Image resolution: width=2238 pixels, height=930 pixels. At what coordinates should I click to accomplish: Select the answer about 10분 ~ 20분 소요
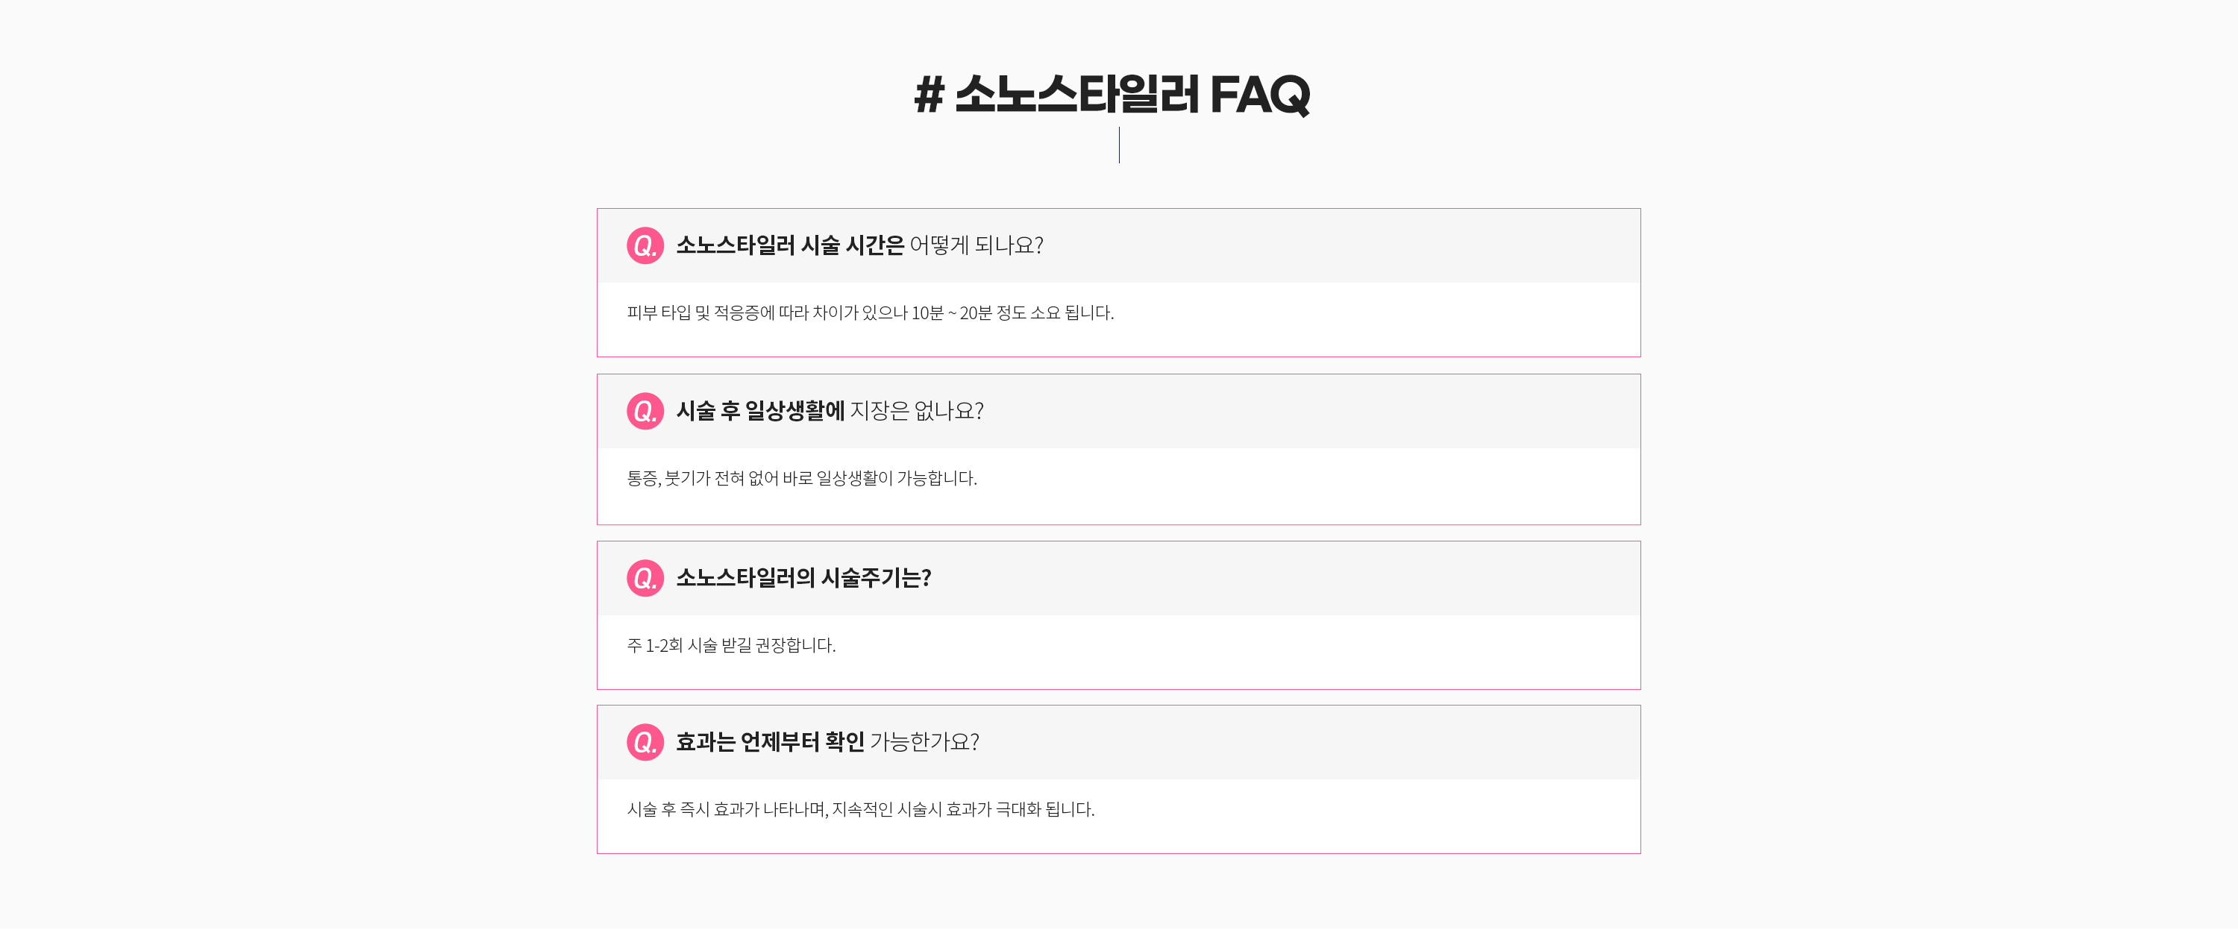coord(870,312)
